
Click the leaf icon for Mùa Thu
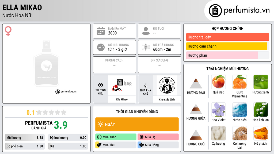(99, 145)
